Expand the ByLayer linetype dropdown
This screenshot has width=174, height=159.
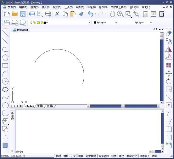coord(151,23)
